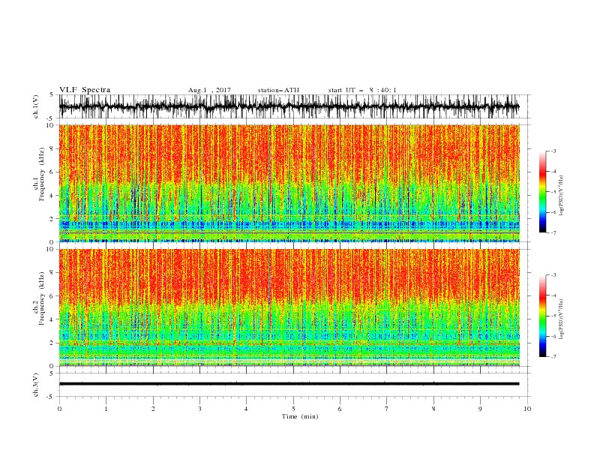This screenshot has width=594, height=459.
Task: Click the 'station=ATH' label
Action: coord(278,90)
